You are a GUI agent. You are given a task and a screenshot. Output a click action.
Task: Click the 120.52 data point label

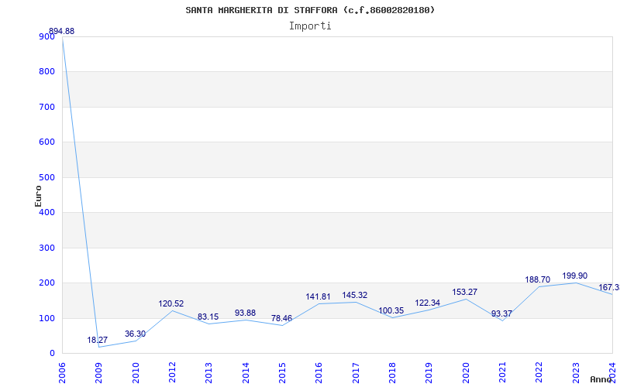171,303
